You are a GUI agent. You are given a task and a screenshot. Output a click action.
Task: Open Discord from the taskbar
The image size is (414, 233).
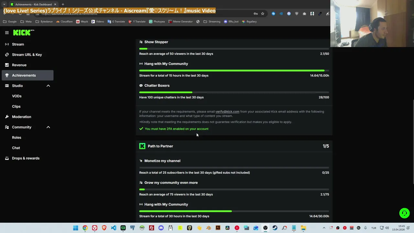coord(161,228)
